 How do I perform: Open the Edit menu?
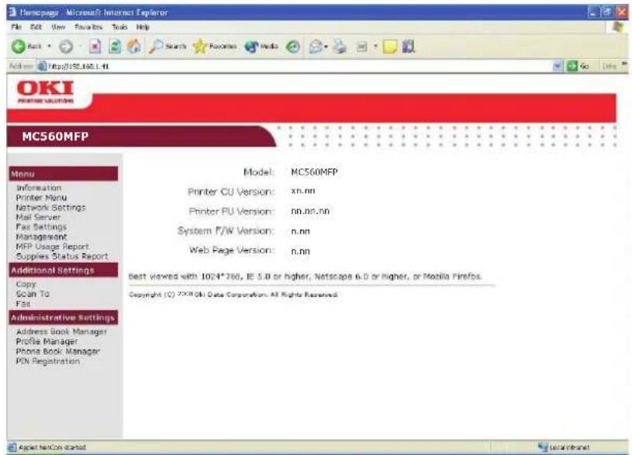pyautogui.click(x=36, y=27)
